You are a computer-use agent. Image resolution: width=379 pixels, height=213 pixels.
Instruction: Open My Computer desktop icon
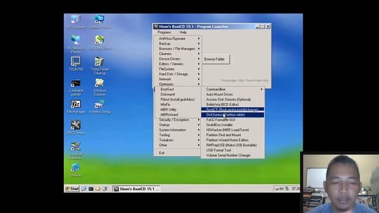76,22
